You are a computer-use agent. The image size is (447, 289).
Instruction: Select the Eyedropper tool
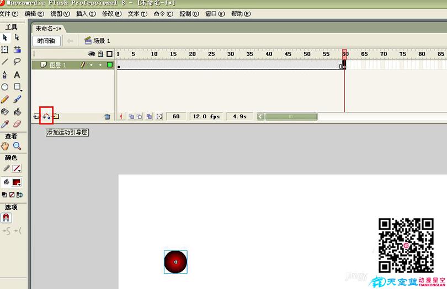(5, 124)
